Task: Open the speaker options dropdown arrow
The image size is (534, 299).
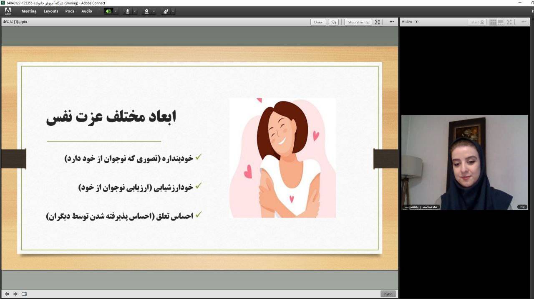Action: click(116, 11)
